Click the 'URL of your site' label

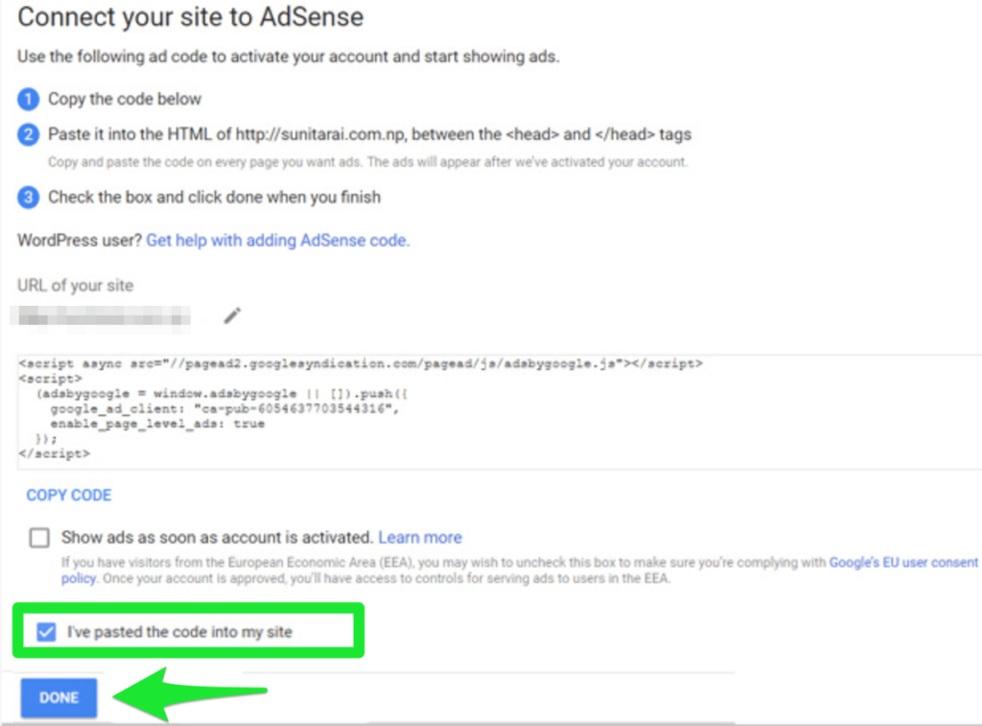point(75,286)
